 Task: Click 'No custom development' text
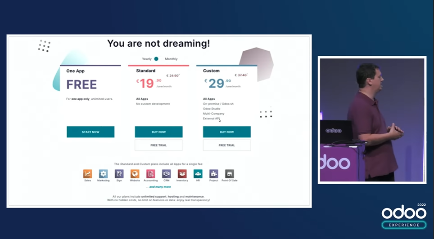pyautogui.click(x=153, y=104)
